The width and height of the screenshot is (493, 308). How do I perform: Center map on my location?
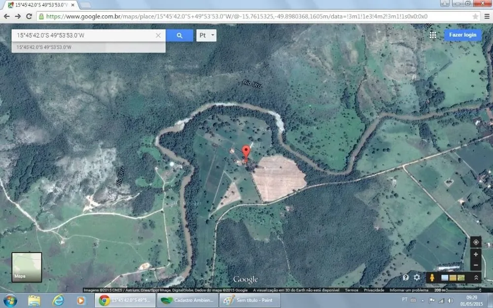476,242
